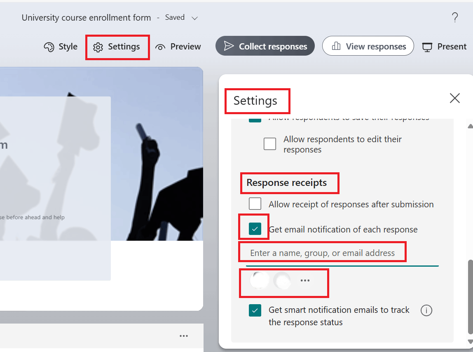Screen dimensions: 473x352
Task: Open the help question mark icon
Action: point(455,17)
